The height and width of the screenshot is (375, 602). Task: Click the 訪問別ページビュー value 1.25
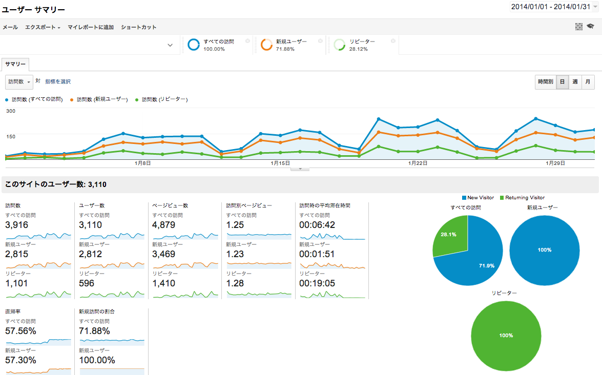click(235, 225)
